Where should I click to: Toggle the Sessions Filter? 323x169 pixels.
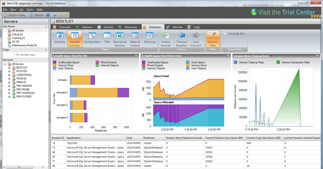click(213, 39)
